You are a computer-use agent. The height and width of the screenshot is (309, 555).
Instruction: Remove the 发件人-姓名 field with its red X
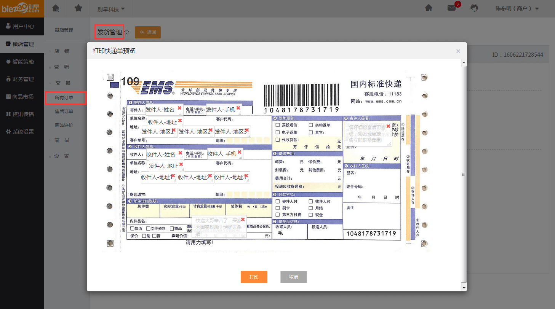coord(179,108)
